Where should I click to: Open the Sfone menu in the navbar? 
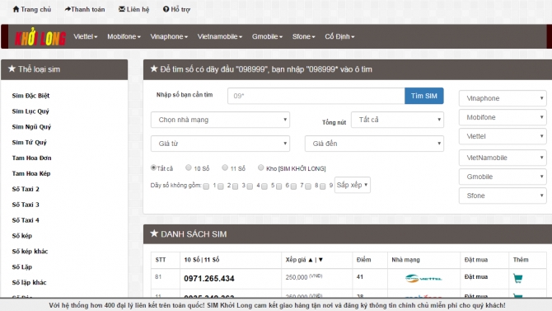coord(304,36)
